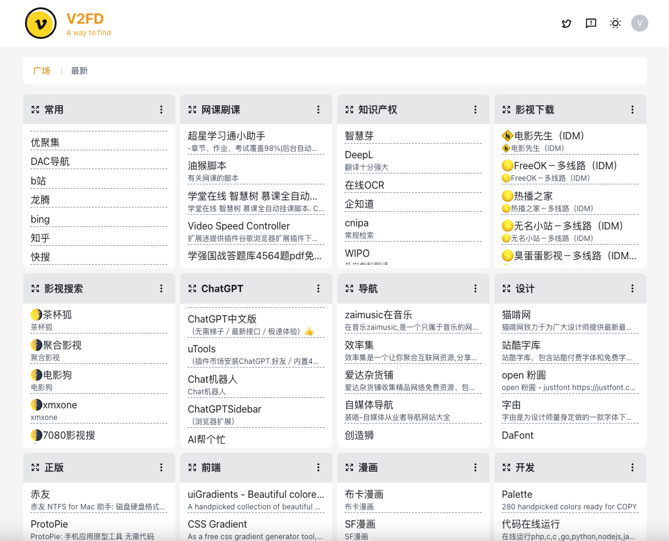
Task: Open the 优聚集 link
Action: click(x=45, y=142)
